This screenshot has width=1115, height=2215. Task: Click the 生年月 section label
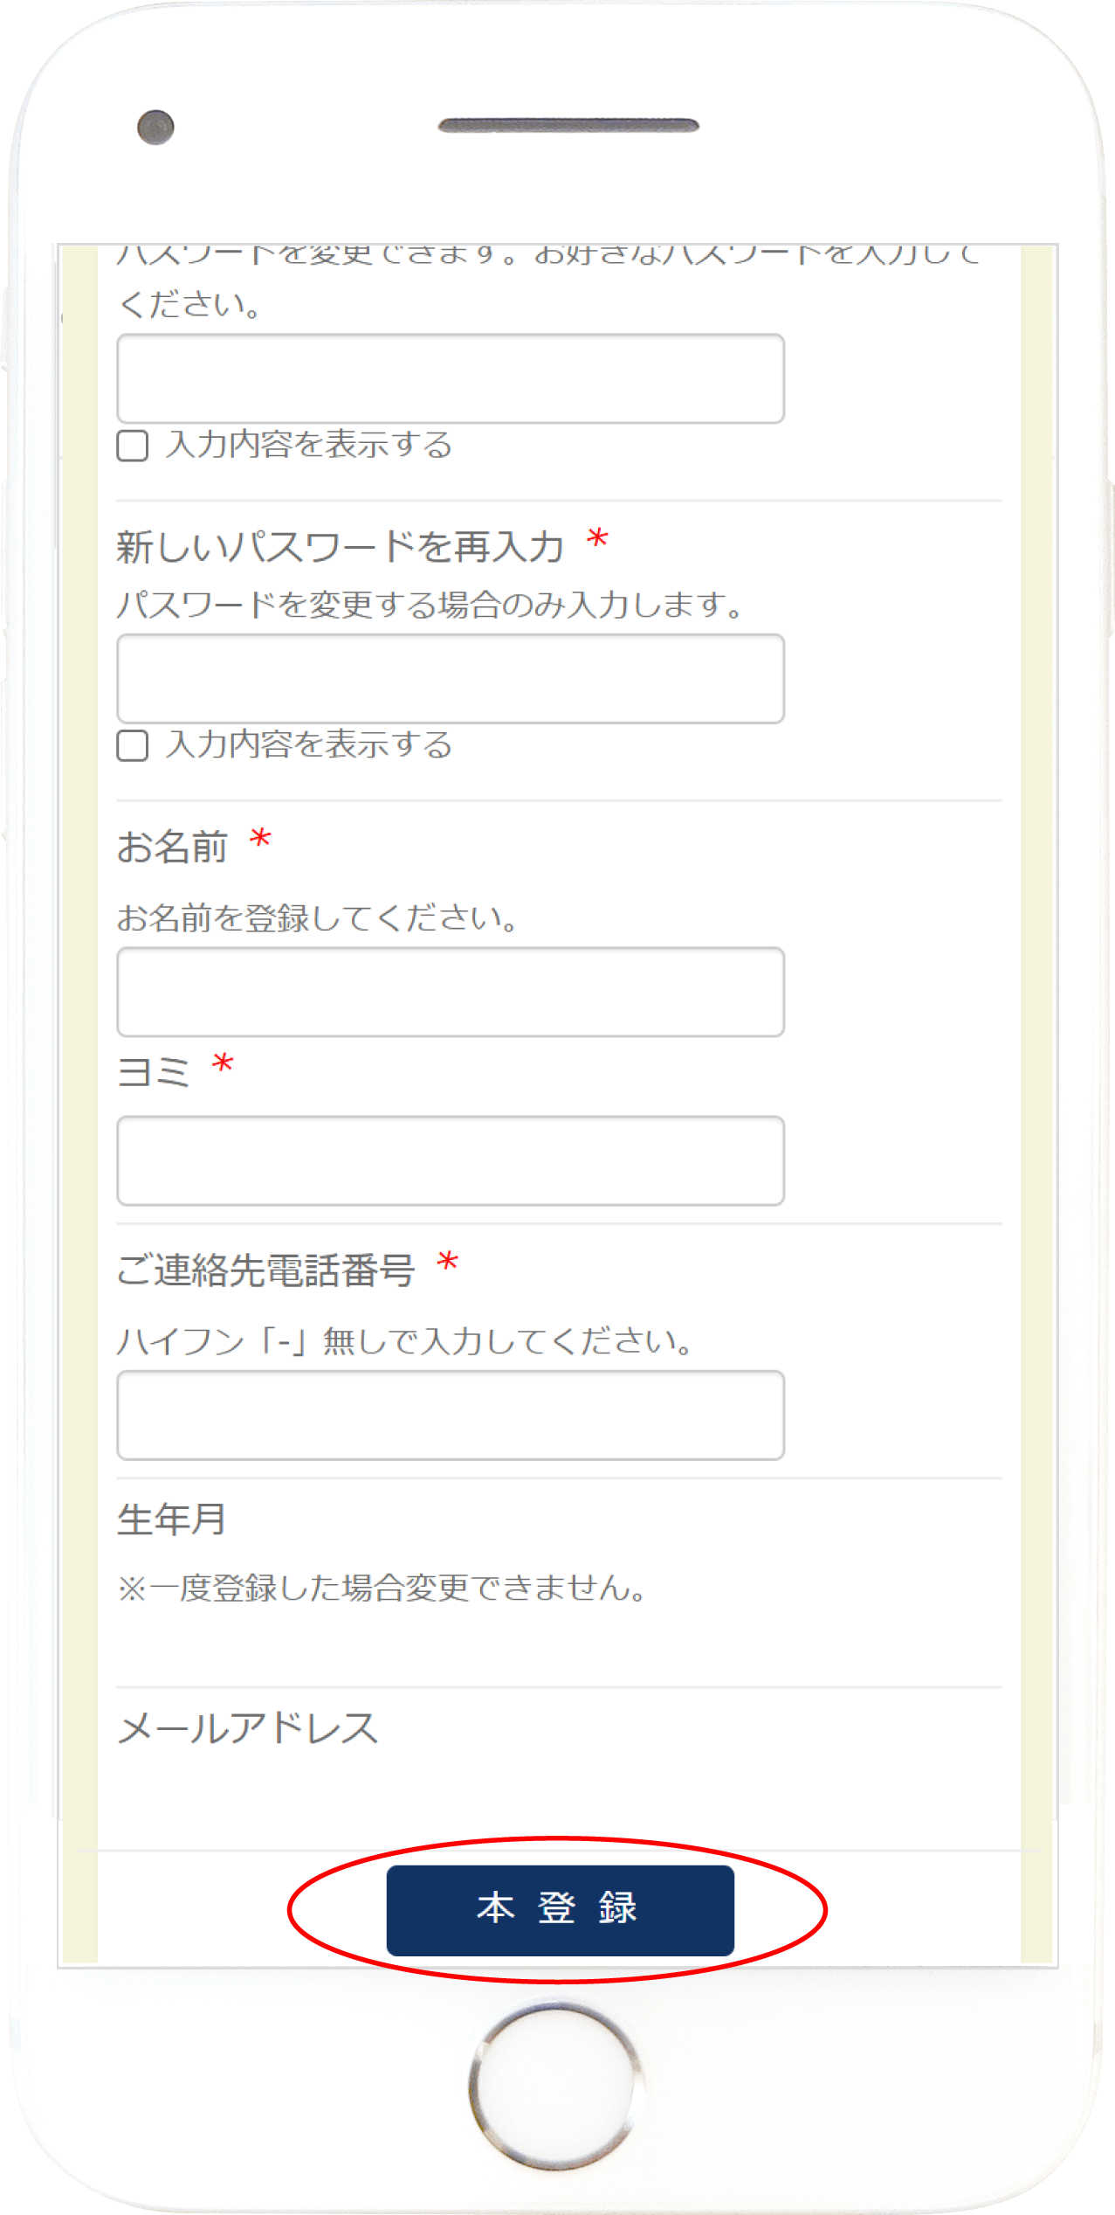(x=172, y=1520)
